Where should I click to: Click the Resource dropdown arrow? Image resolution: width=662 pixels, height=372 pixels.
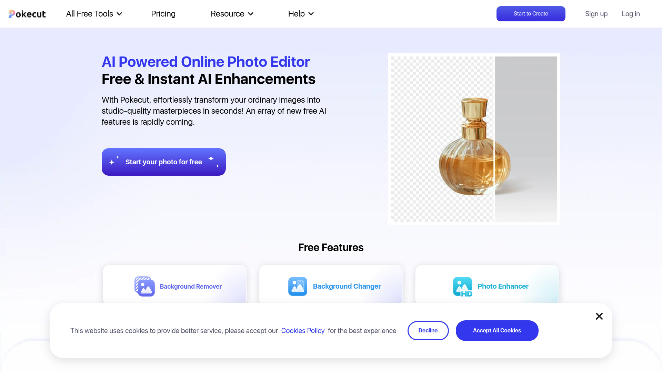[251, 14]
